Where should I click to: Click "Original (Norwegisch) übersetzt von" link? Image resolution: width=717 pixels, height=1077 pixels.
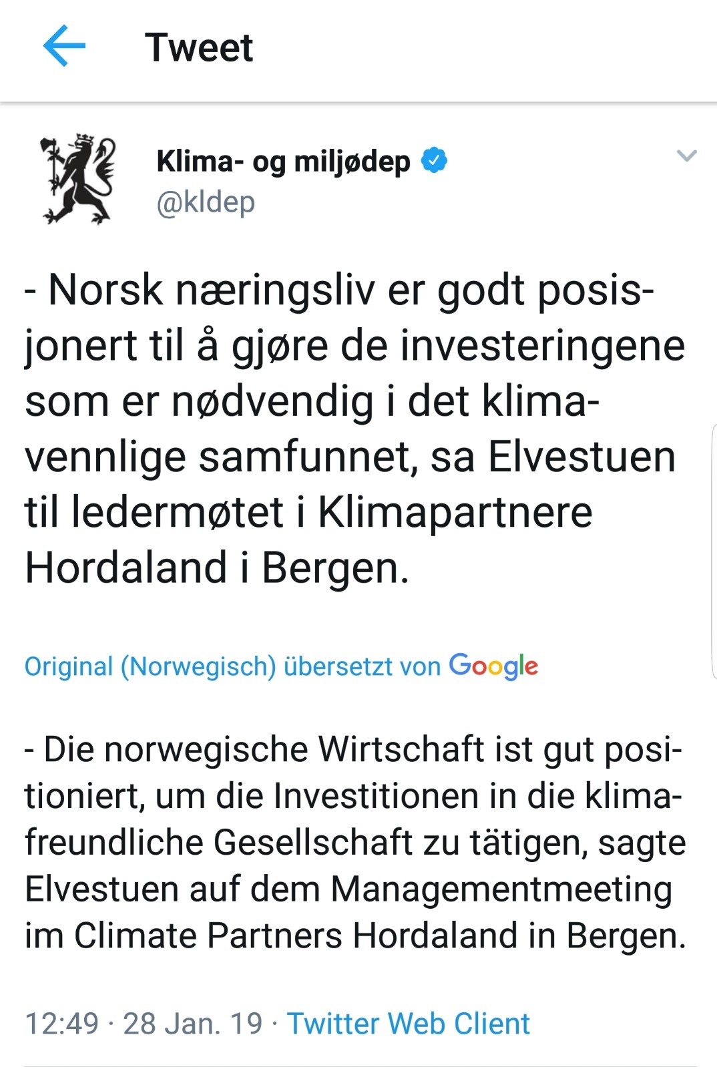pos(232,667)
